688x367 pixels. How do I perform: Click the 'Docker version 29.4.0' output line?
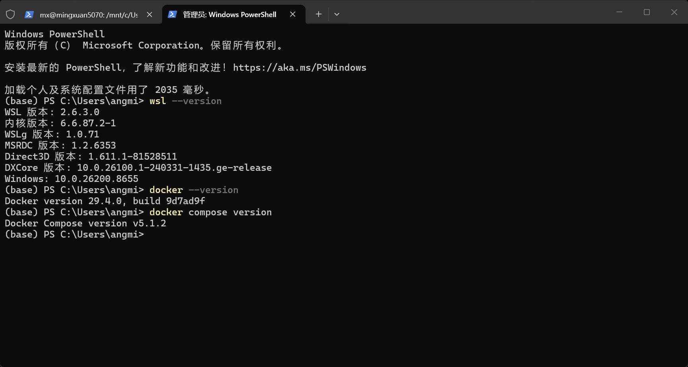(105, 201)
